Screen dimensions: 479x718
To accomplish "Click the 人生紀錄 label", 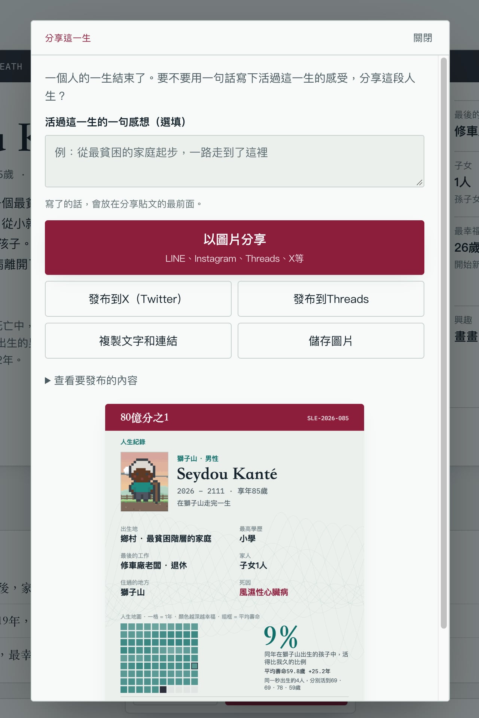I will 133,442.
